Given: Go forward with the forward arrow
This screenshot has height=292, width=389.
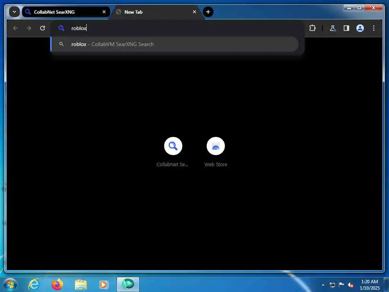Looking at the screenshot, I should (x=29, y=28).
